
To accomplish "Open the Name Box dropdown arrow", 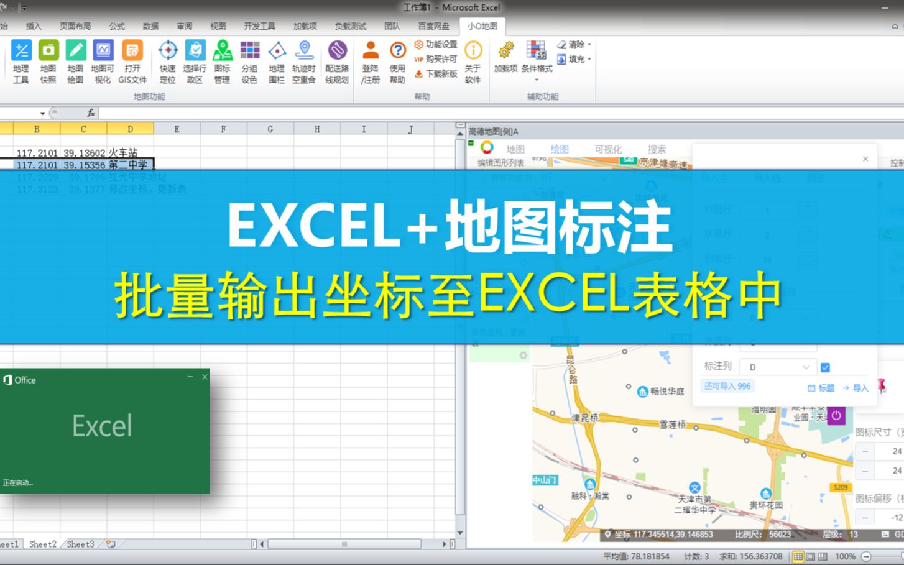I will click(42, 113).
